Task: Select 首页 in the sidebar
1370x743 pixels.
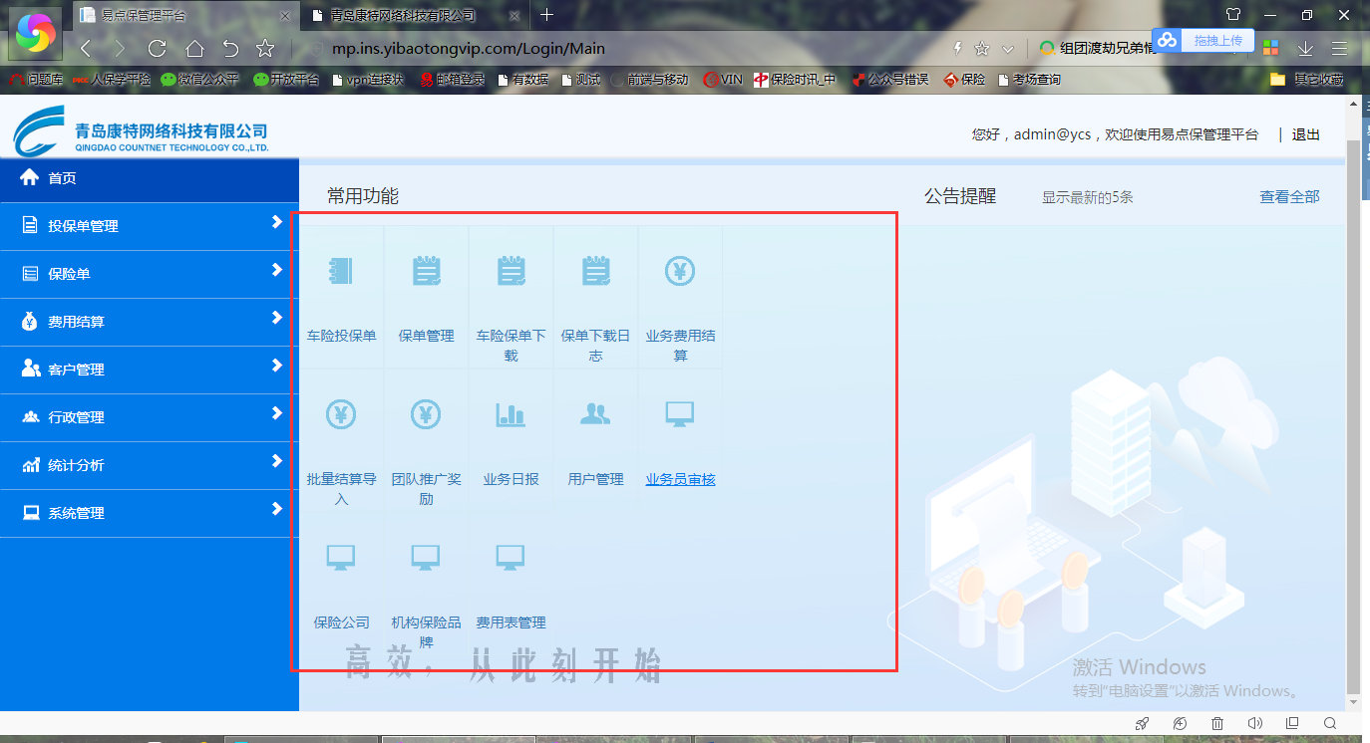Action: pyautogui.click(x=150, y=179)
